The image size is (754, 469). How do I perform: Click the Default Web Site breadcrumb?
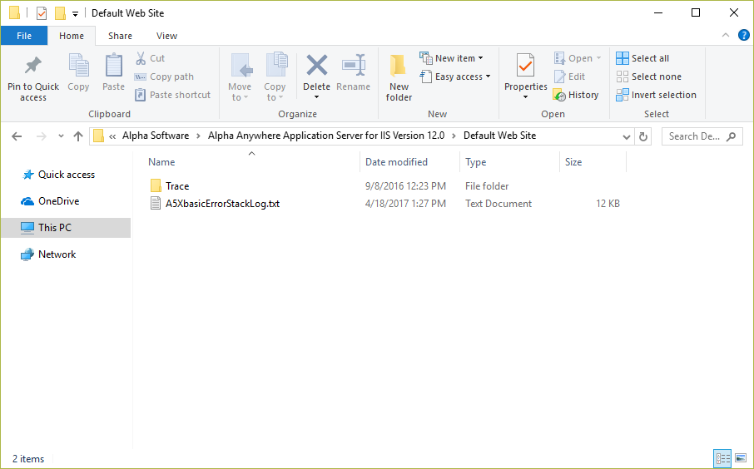point(499,136)
